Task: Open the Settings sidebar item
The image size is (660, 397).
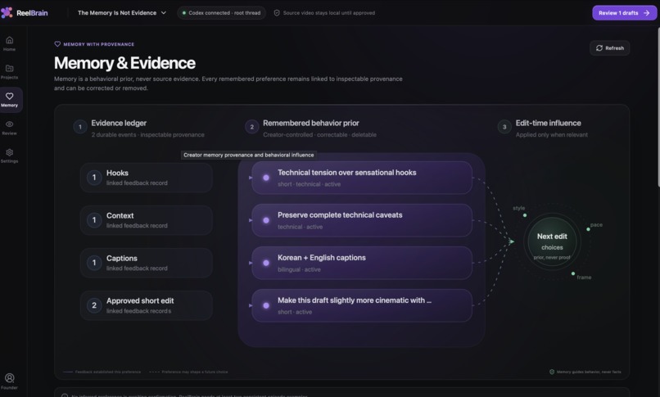Action: click(9, 156)
